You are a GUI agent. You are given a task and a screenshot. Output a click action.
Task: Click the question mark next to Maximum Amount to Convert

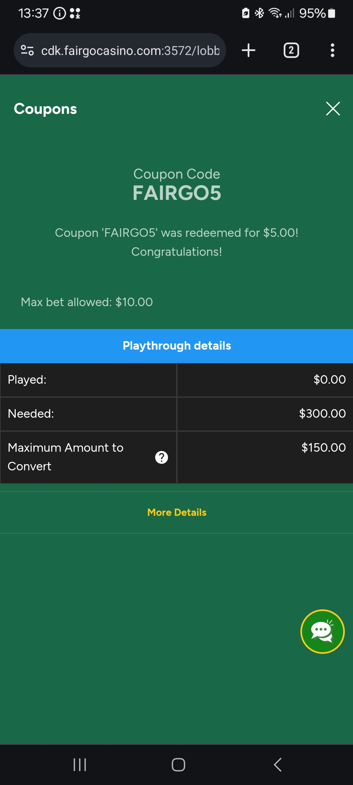coord(161,458)
